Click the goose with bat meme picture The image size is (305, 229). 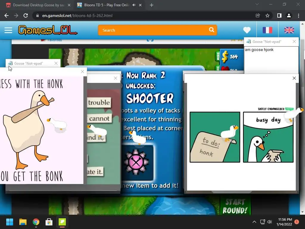(x=42, y=130)
